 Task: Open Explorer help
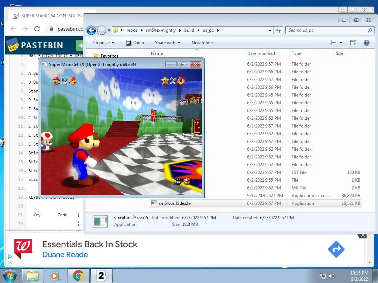click(367, 43)
